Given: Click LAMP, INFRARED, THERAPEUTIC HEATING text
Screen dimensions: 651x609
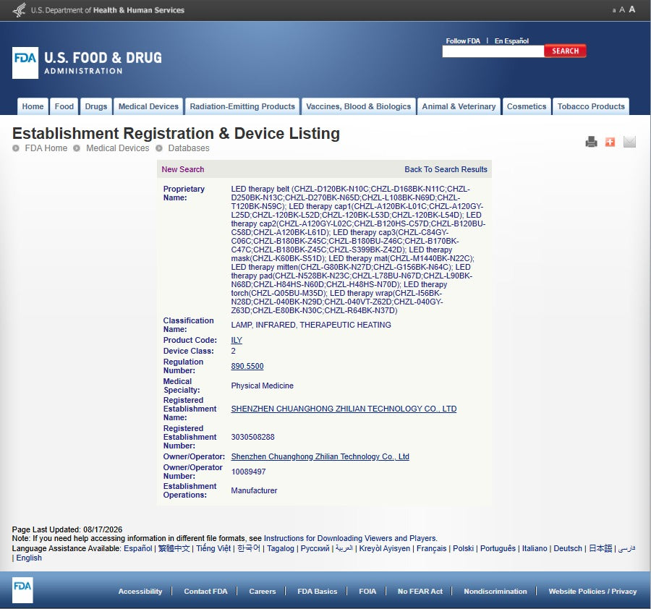Looking at the screenshot, I should (311, 325).
